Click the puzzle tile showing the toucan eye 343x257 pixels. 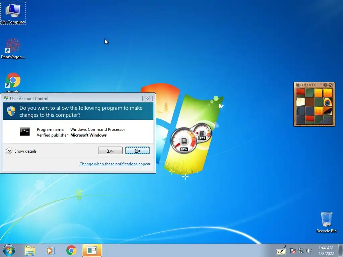[x=328, y=102]
